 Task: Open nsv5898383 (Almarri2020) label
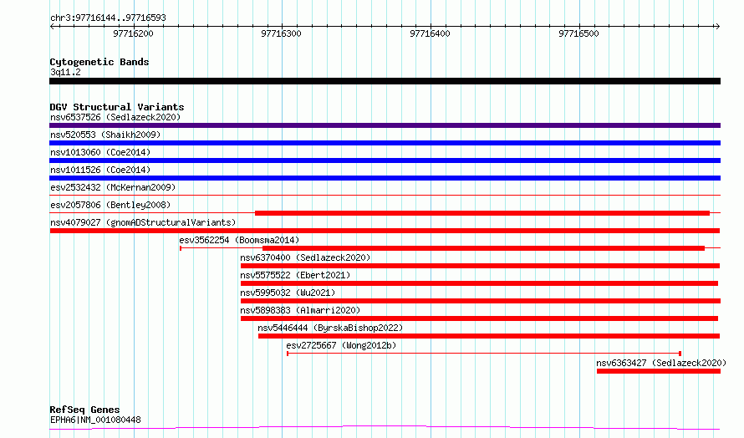click(x=300, y=310)
